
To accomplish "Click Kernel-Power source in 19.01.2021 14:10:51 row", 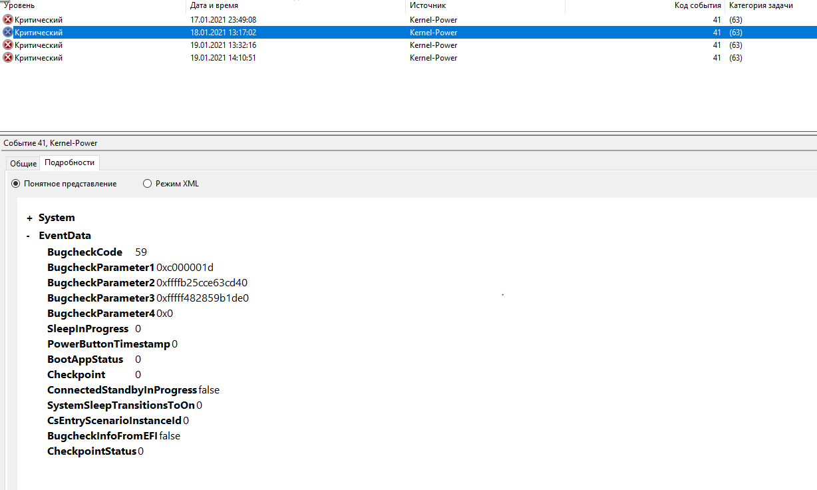I will pyautogui.click(x=433, y=58).
